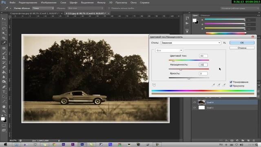Open the eyedropper tool preset picker arrow
The image size is (261, 147).
coord(11,8)
